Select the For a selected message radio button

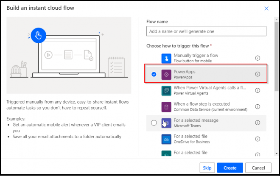pyautogui.click(x=154, y=123)
